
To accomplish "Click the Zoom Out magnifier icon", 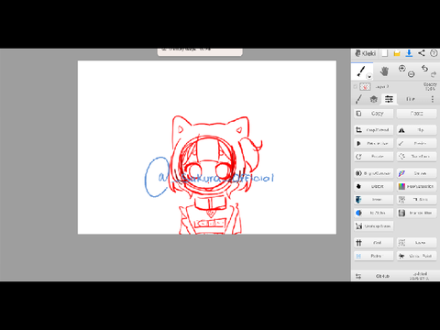I will point(412,74).
